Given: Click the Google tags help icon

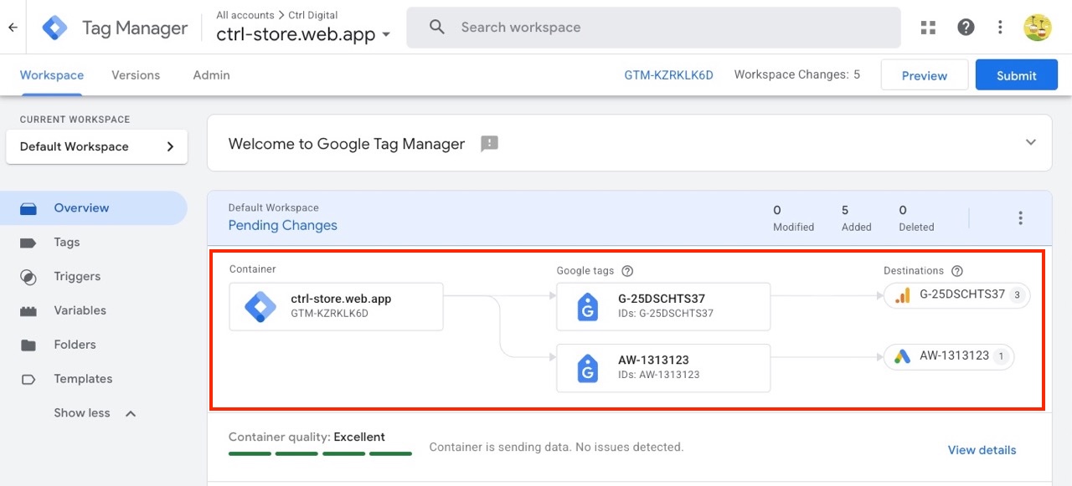Looking at the screenshot, I should [x=627, y=271].
